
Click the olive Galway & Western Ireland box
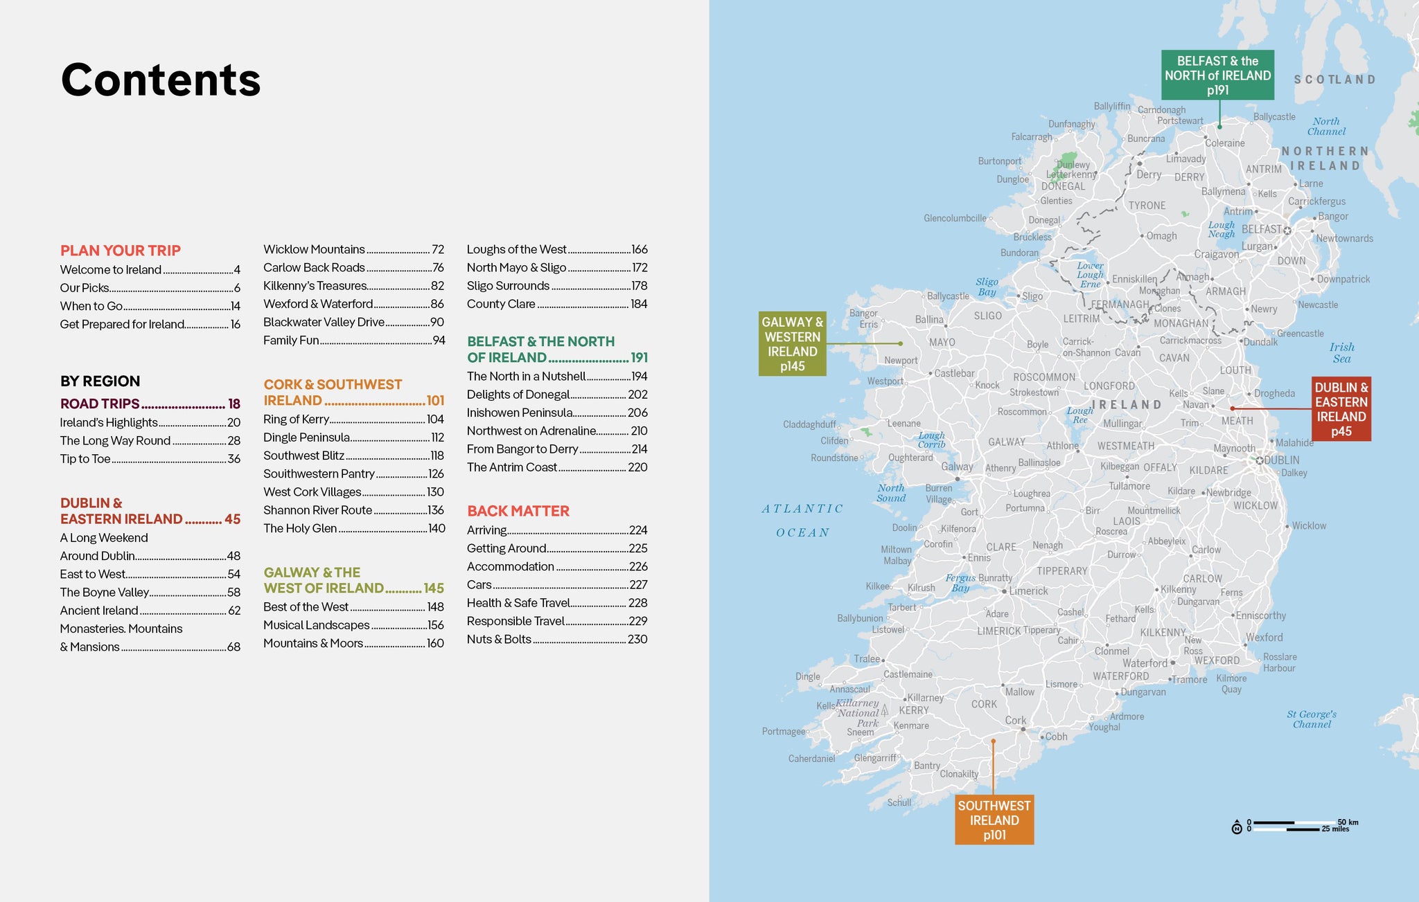(792, 343)
